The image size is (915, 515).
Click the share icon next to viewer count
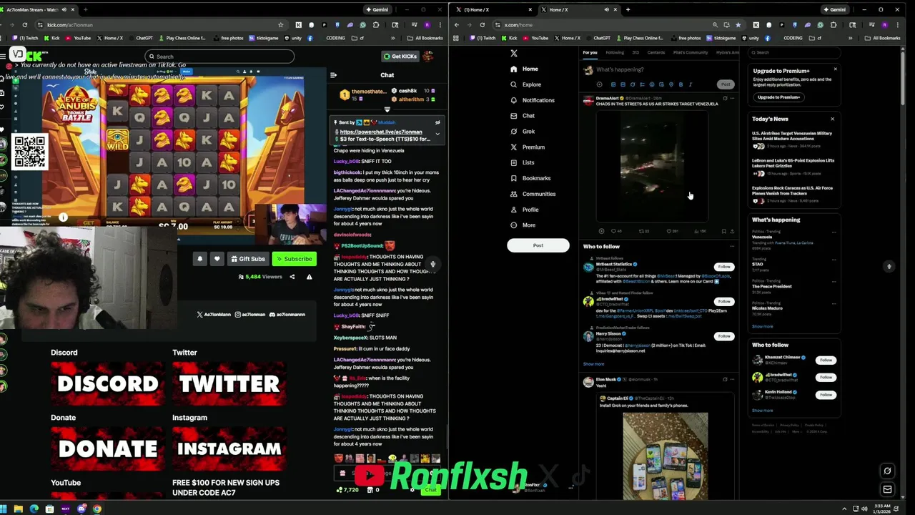(x=292, y=277)
